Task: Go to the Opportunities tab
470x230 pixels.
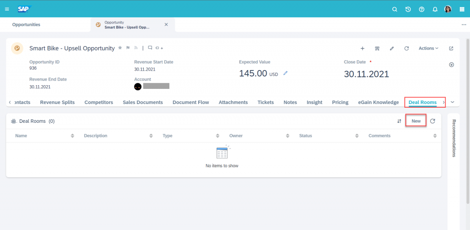Action: (26, 25)
